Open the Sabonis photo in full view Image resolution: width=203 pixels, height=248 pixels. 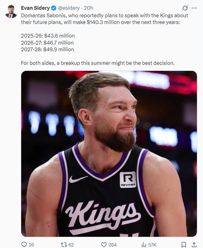109,154
